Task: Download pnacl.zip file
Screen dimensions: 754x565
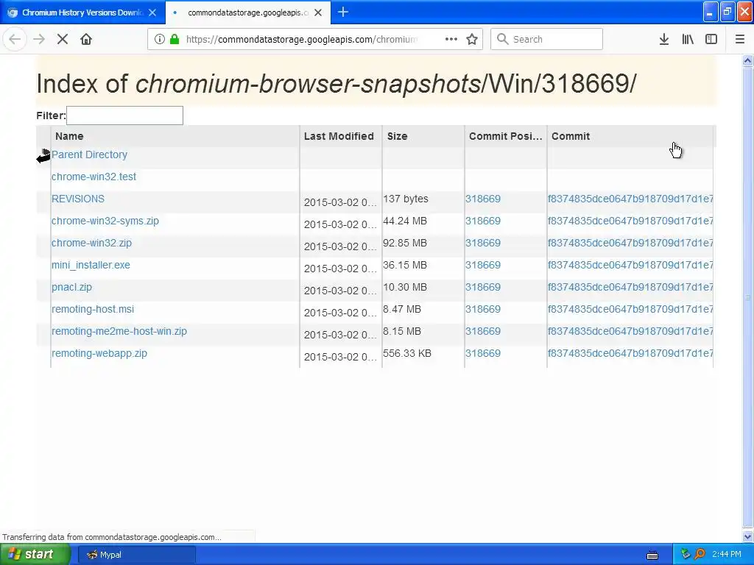Action: pos(71,288)
